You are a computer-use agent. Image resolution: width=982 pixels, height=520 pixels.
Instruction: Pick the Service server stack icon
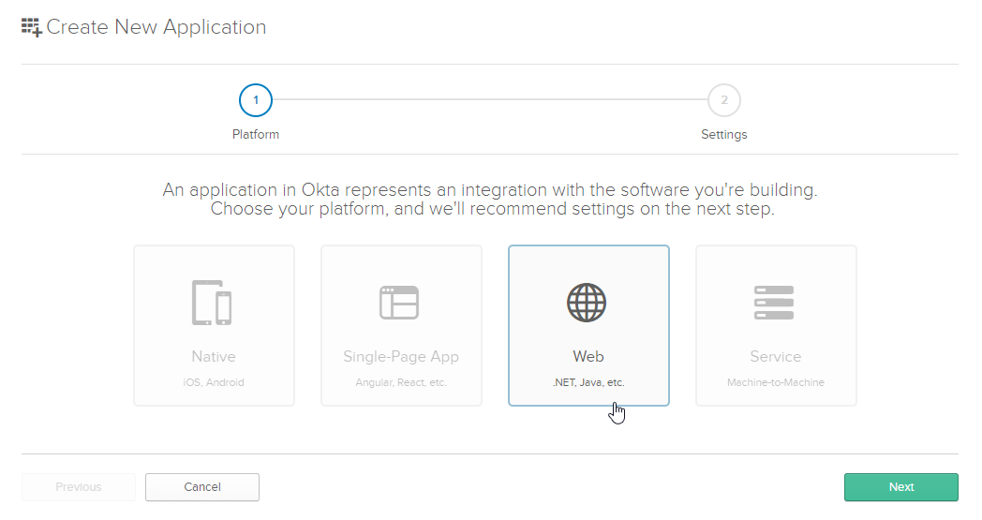(774, 303)
